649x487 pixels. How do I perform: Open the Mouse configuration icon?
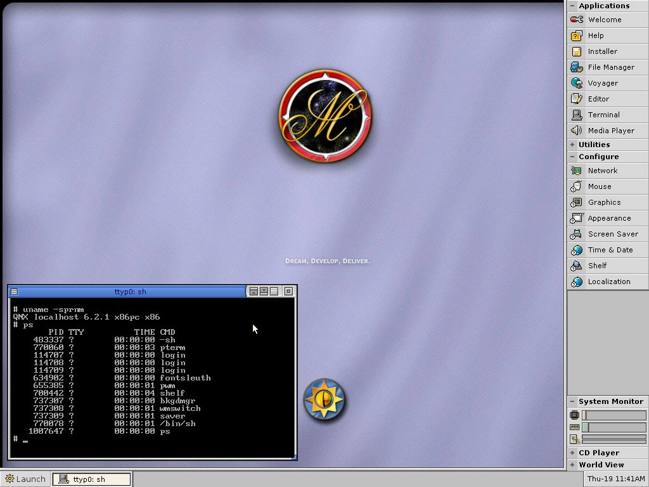click(576, 186)
